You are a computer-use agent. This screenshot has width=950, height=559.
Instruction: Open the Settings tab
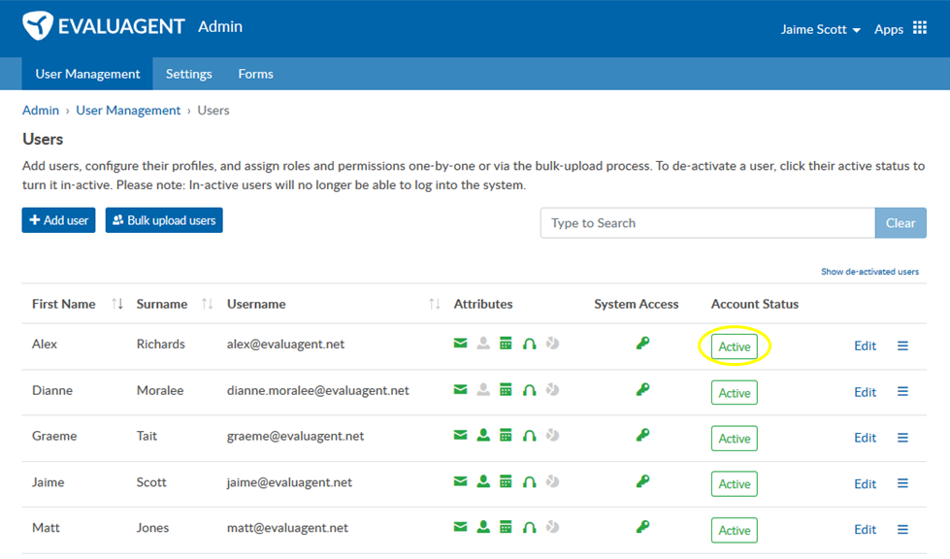click(x=189, y=74)
